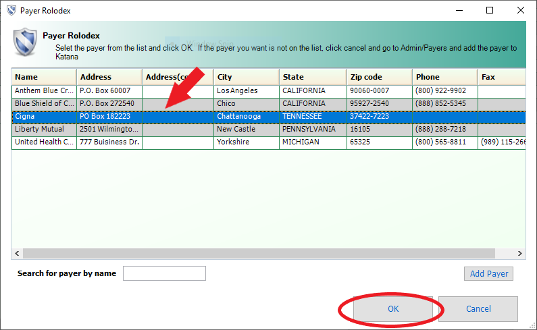This screenshot has width=537, height=330.
Task: Click phone number (800) 565-8811
Action: pyautogui.click(x=445, y=142)
